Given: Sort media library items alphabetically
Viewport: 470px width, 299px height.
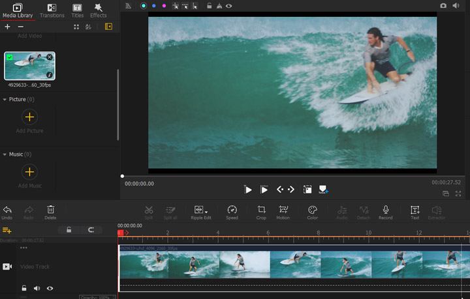Looking at the screenshot, I should point(88,27).
